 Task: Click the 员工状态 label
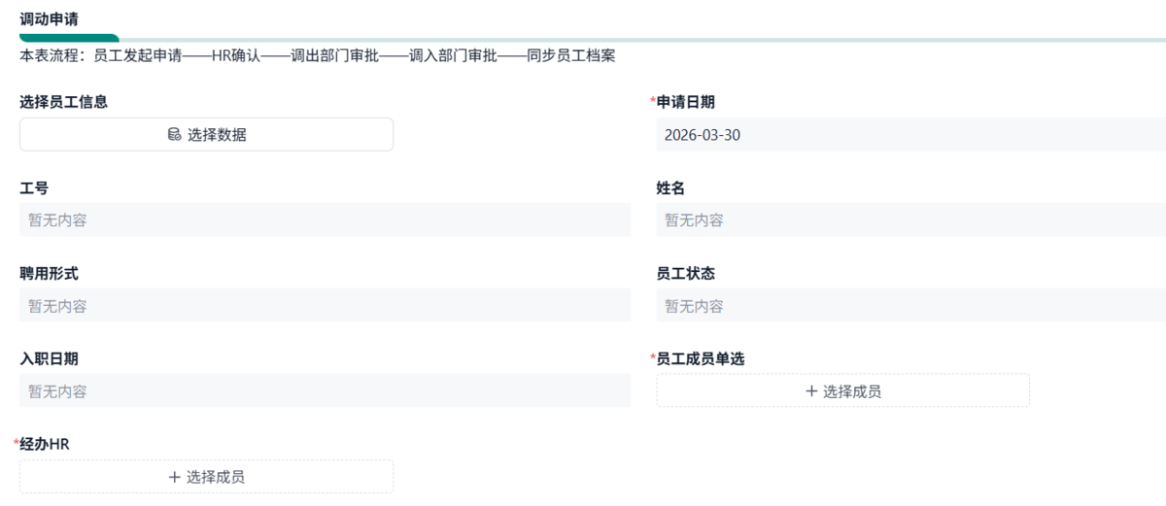(x=686, y=274)
